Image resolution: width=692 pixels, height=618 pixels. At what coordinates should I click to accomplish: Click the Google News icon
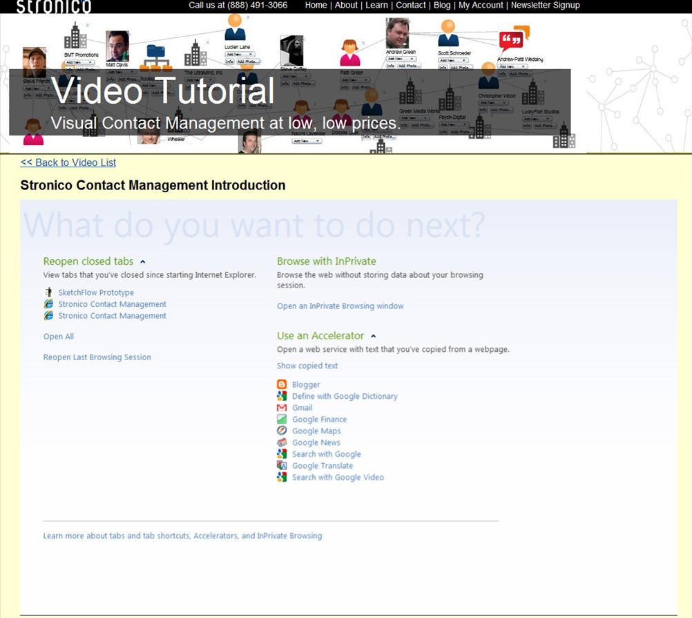pos(282,442)
